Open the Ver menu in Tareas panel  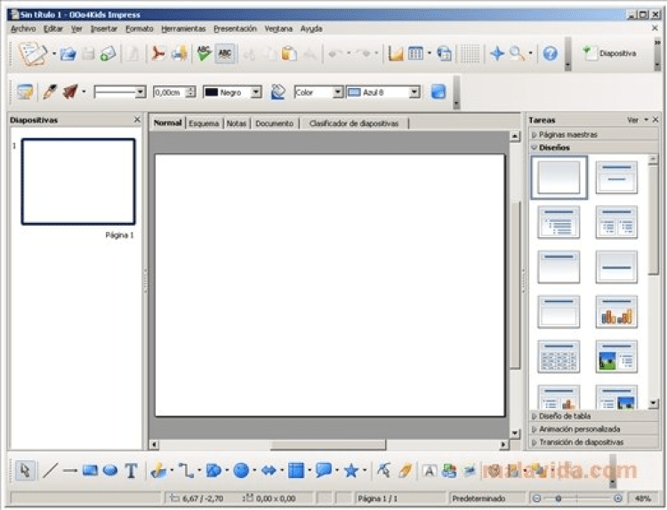point(637,120)
